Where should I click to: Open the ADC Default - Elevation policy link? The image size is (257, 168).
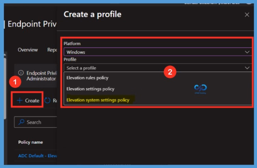(38, 156)
